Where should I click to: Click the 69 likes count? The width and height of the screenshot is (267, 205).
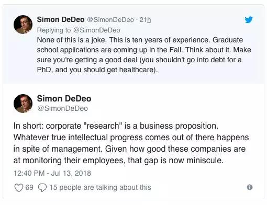click(29, 187)
